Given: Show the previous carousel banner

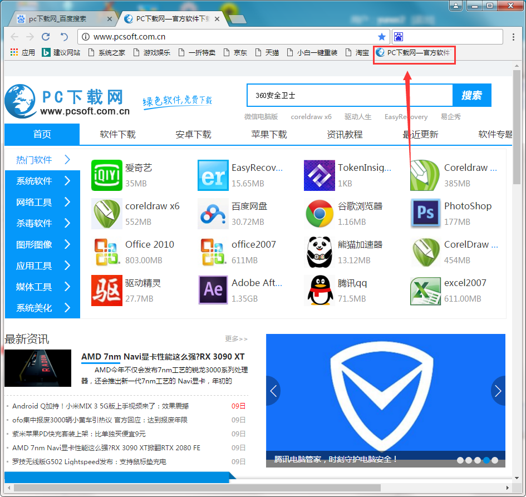Looking at the screenshot, I should point(273,391).
